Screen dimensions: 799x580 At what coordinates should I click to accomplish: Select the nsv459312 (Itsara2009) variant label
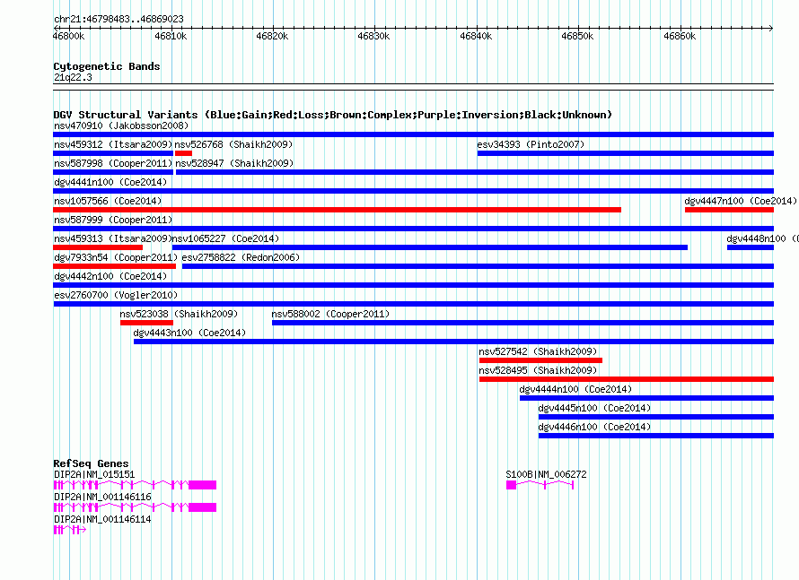pos(113,144)
